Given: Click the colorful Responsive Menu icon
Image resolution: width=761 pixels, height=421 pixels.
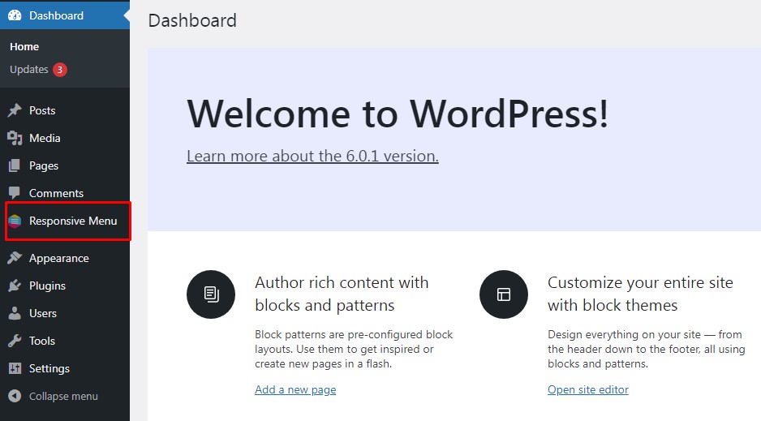Looking at the screenshot, I should click(15, 221).
